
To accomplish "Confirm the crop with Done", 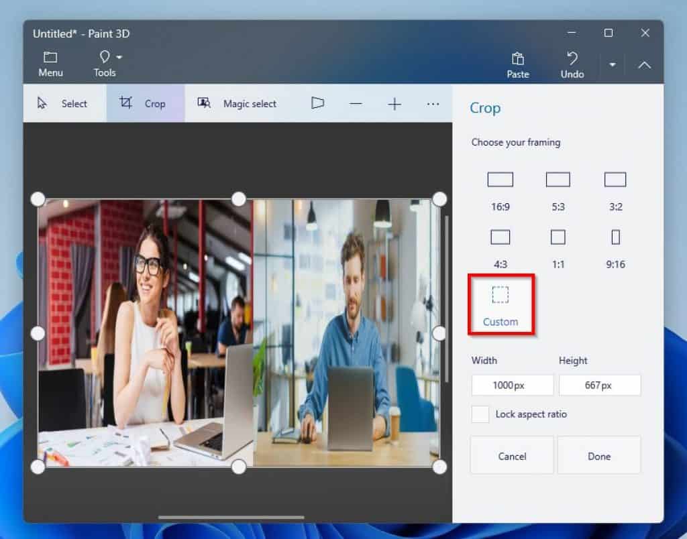I will tap(599, 456).
